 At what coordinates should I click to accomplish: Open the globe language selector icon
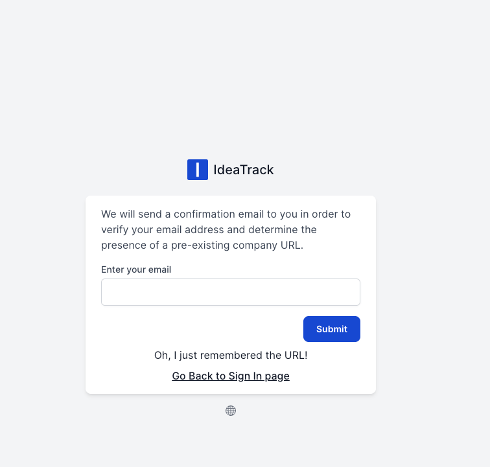231,411
